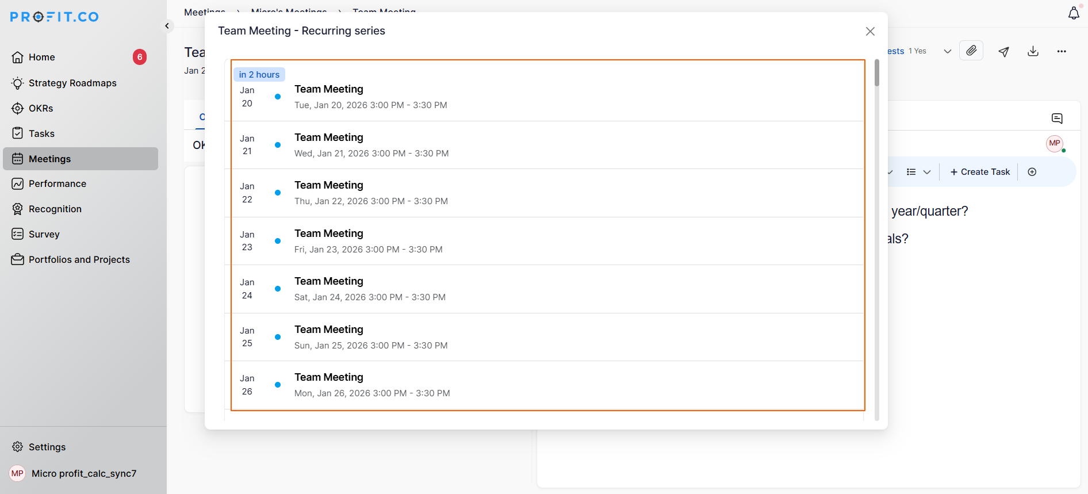Open the comments panel icon

pyautogui.click(x=1057, y=118)
